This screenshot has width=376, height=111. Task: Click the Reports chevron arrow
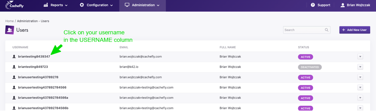click(x=66, y=5)
